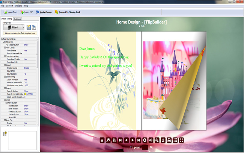Click the load template settings icon
Viewport: 244px width, 153px height.
pyautogui.click(x=34, y=27)
